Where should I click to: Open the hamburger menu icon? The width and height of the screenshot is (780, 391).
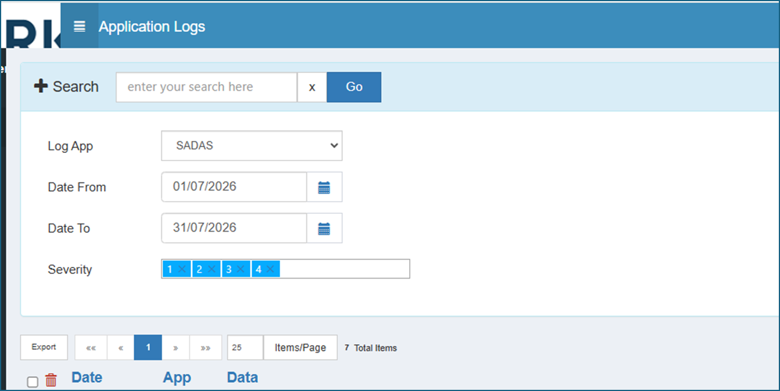80,27
